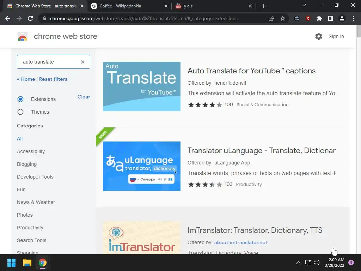Image resolution: width=361 pixels, height=271 pixels.
Task: Select the Themes radio button
Action: (20, 112)
